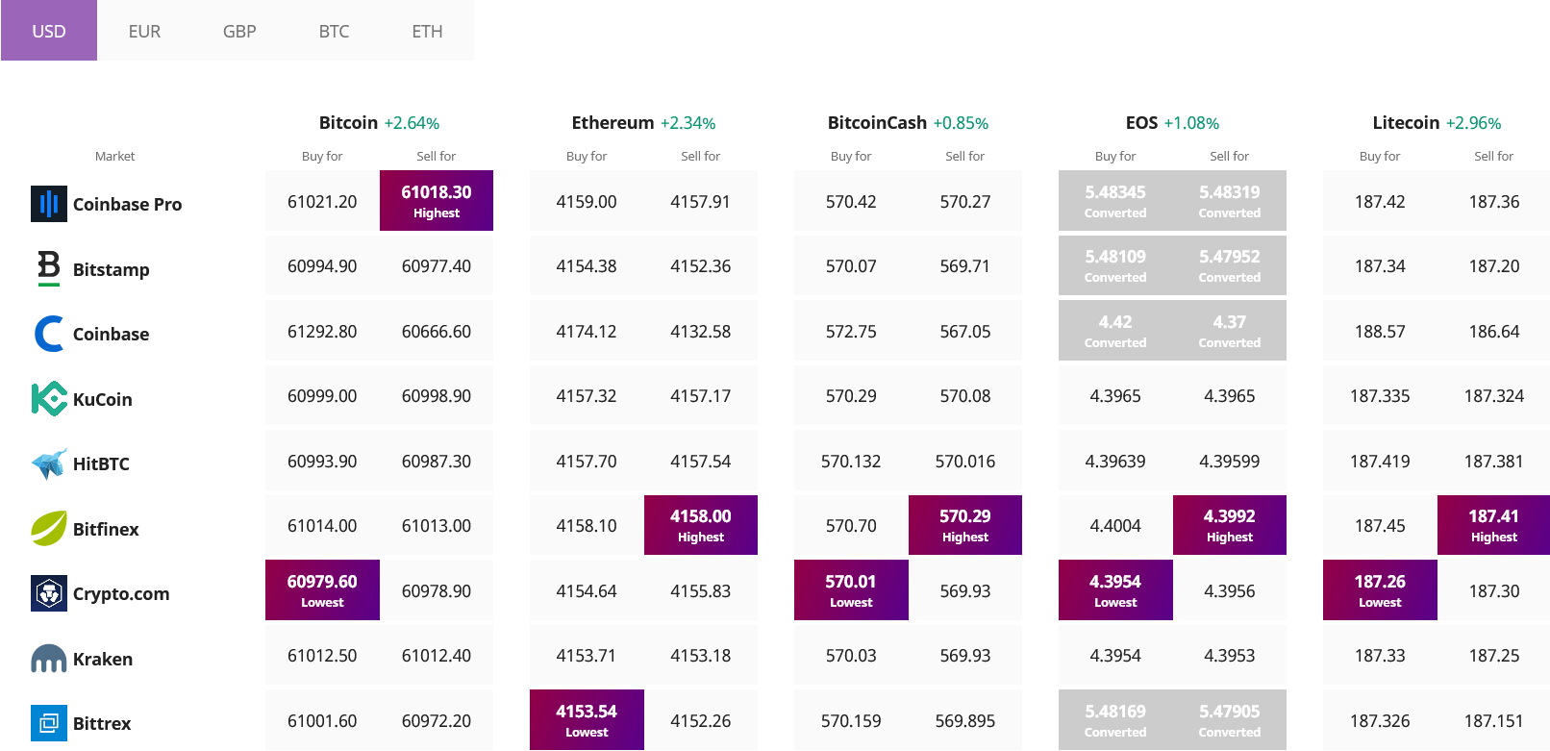Open the ETH currency tab
The image size is (1550, 751).
pos(427,31)
